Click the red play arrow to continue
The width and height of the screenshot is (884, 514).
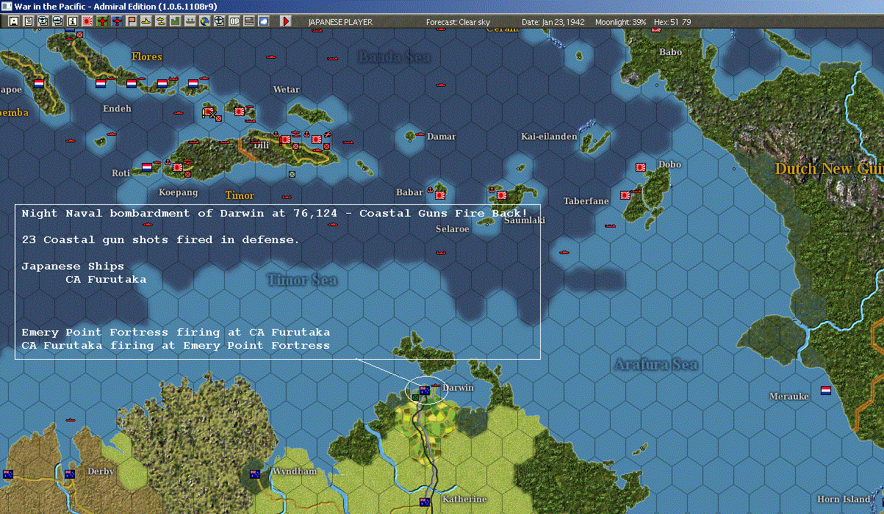(x=286, y=21)
